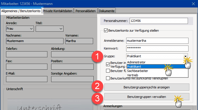Click 'Benutzergruppenrechte anzeigen' button
The image size is (198, 110).
[147, 87]
